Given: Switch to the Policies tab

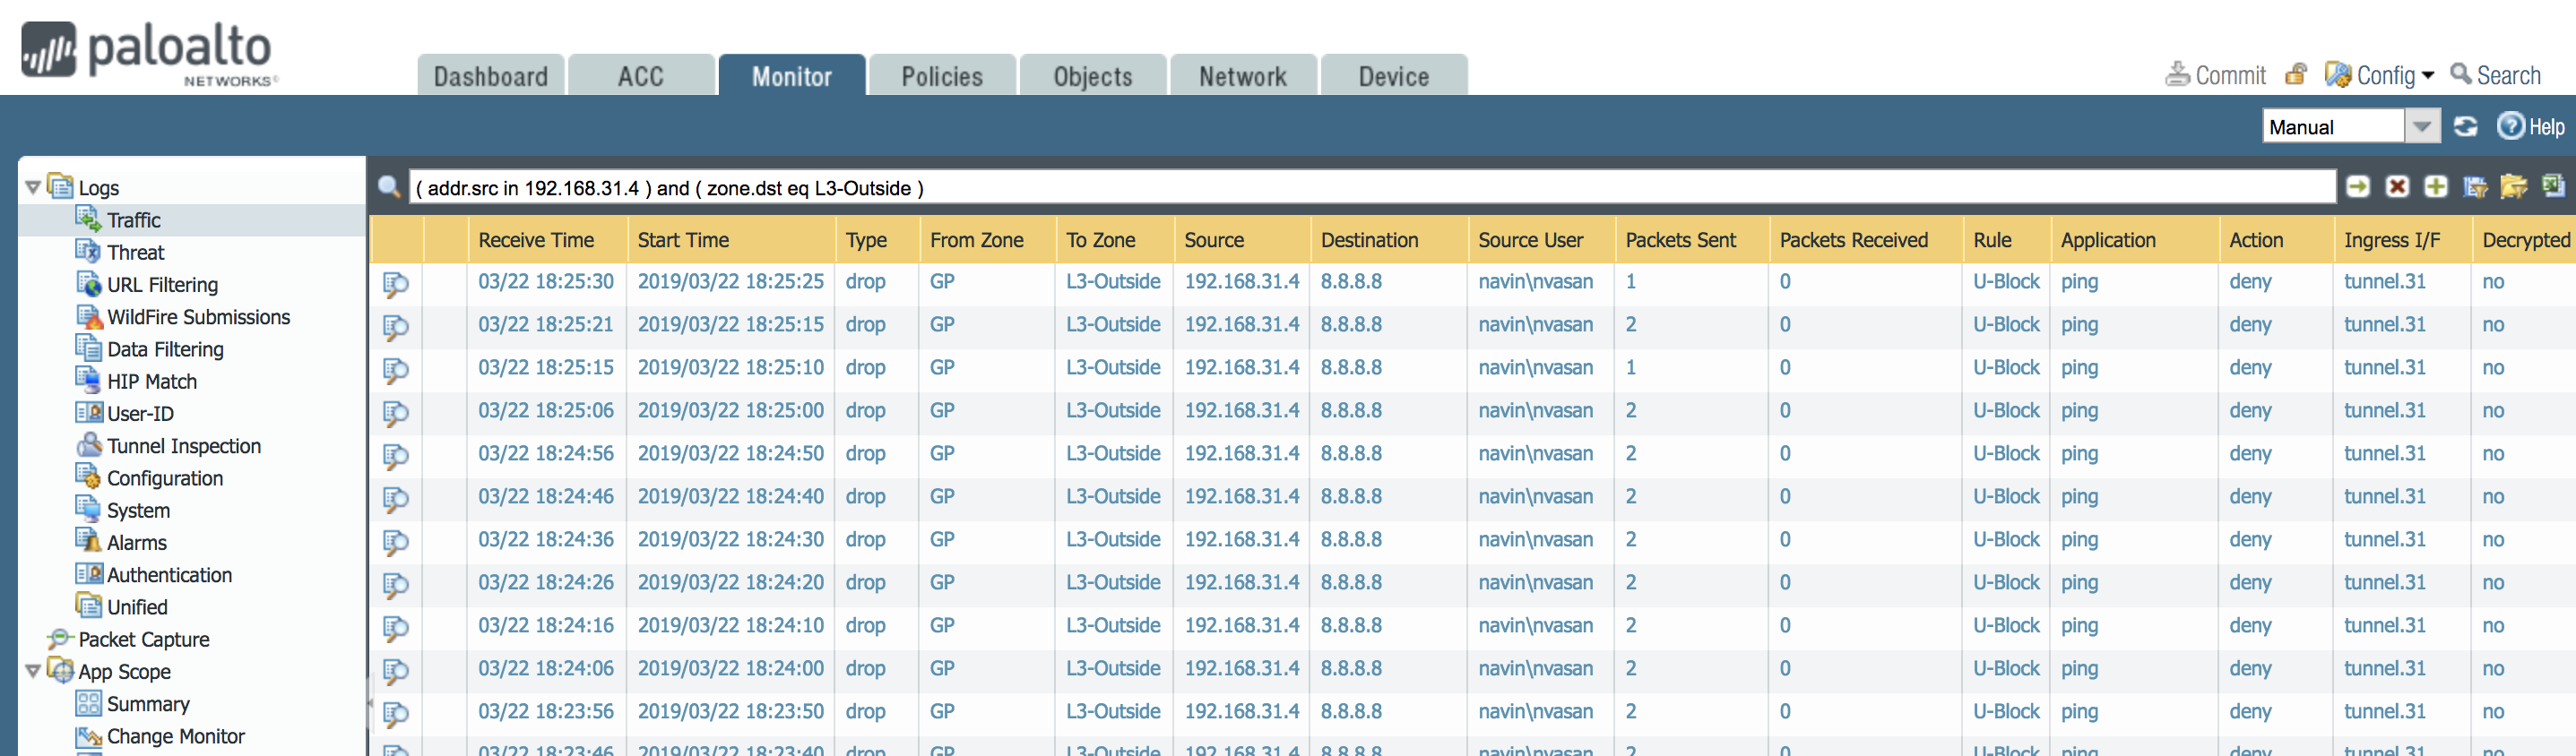Looking at the screenshot, I should [x=941, y=76].
